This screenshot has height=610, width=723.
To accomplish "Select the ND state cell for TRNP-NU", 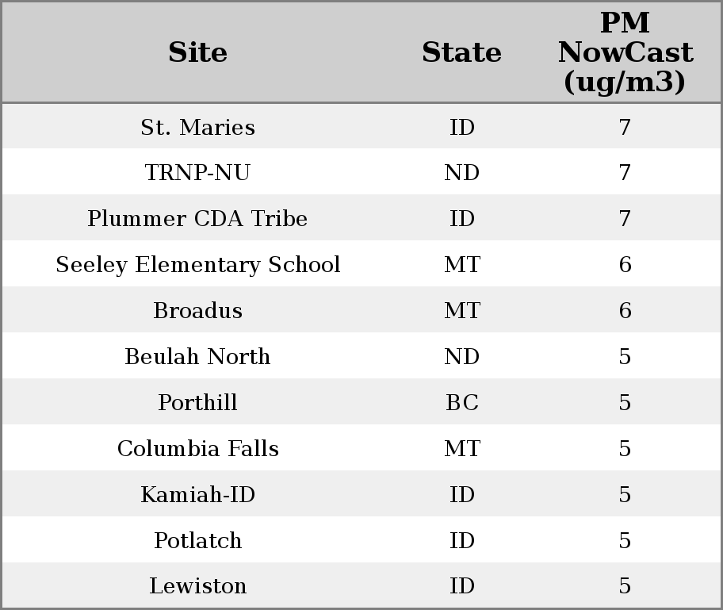I will tap(461, 173).
